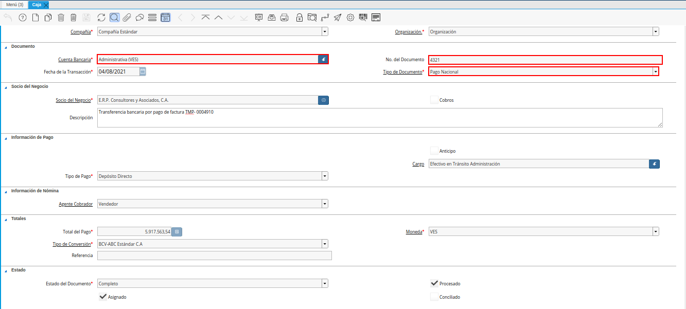686x309 pixels.
Task: Open calculator button beside Total del Pago
Action: (177, 232)
